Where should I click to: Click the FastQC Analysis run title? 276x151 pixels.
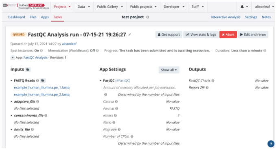click(77, 35)
